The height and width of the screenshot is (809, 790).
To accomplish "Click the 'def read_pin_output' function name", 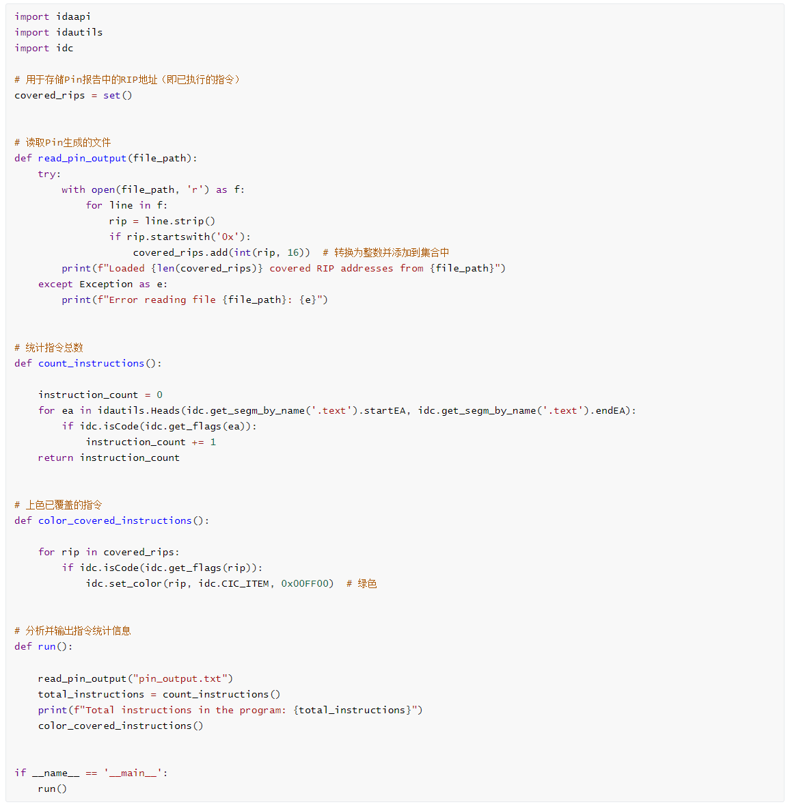I will [x=82, y=158].
